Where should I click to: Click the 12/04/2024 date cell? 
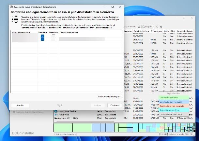[138, 105]
